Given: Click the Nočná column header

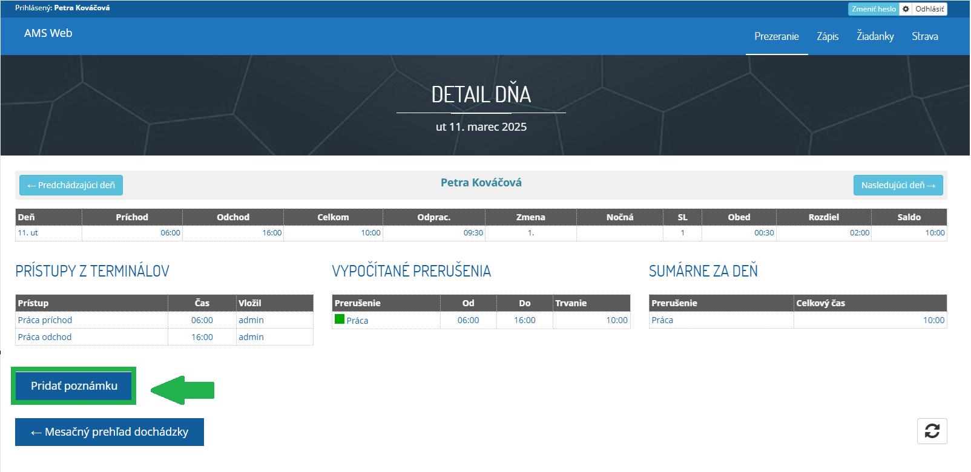Looking at the screenshot, I should (620, 217).
